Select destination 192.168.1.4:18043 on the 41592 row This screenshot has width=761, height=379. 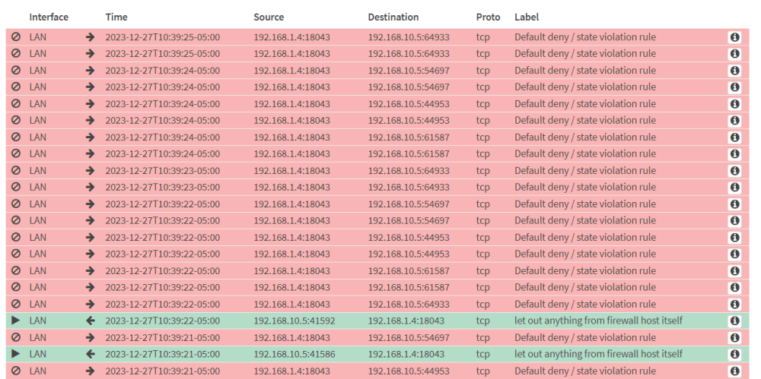pos(406,321)
